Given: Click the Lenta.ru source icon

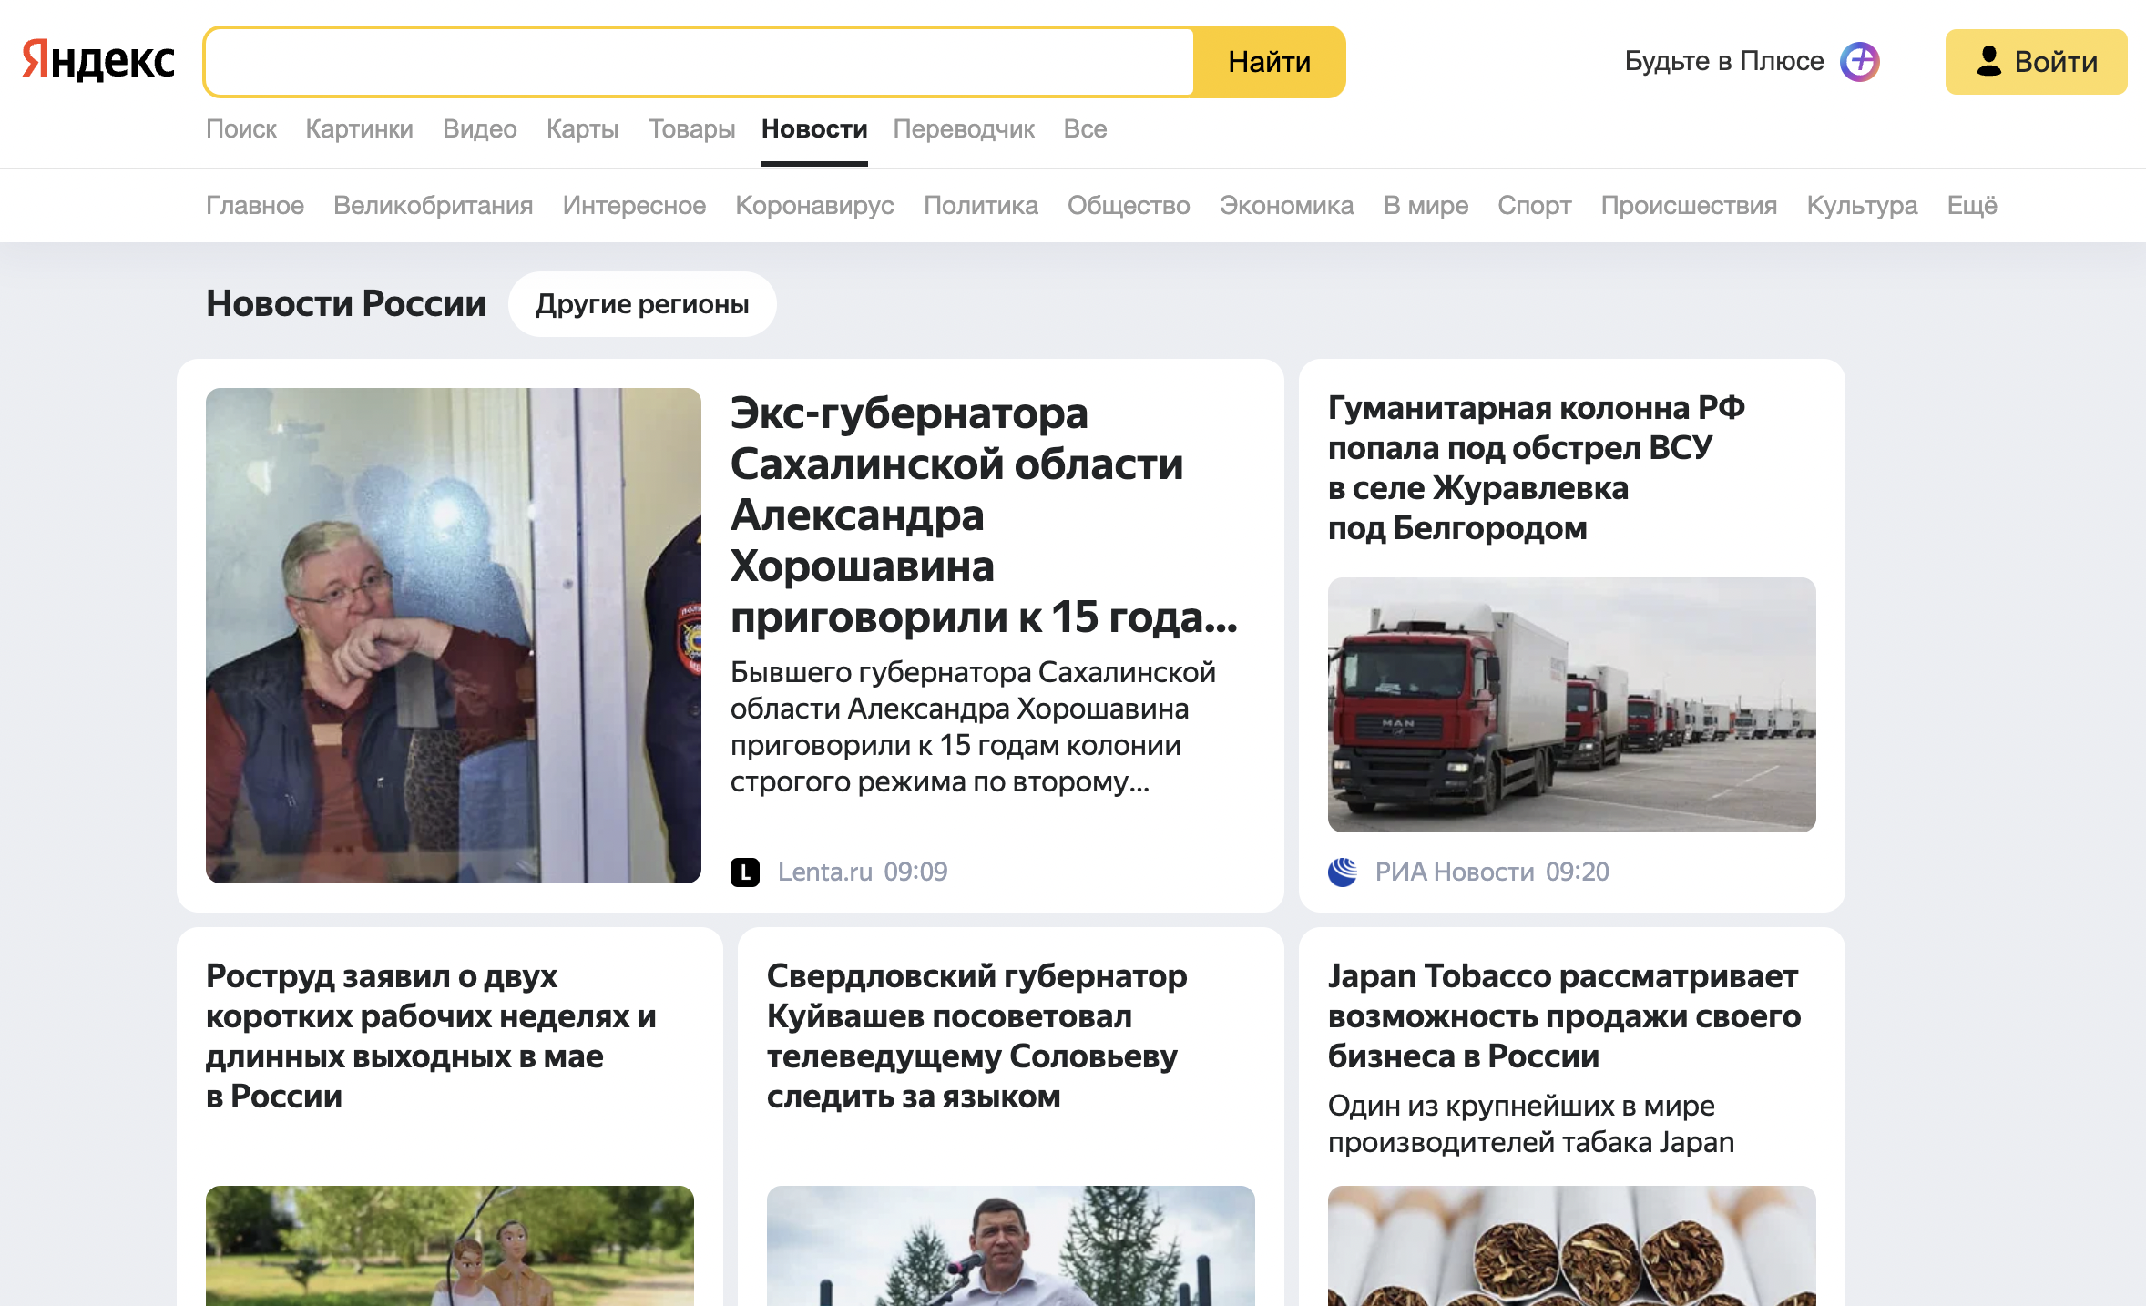Looking at the screenshot, I should (744, 872).
